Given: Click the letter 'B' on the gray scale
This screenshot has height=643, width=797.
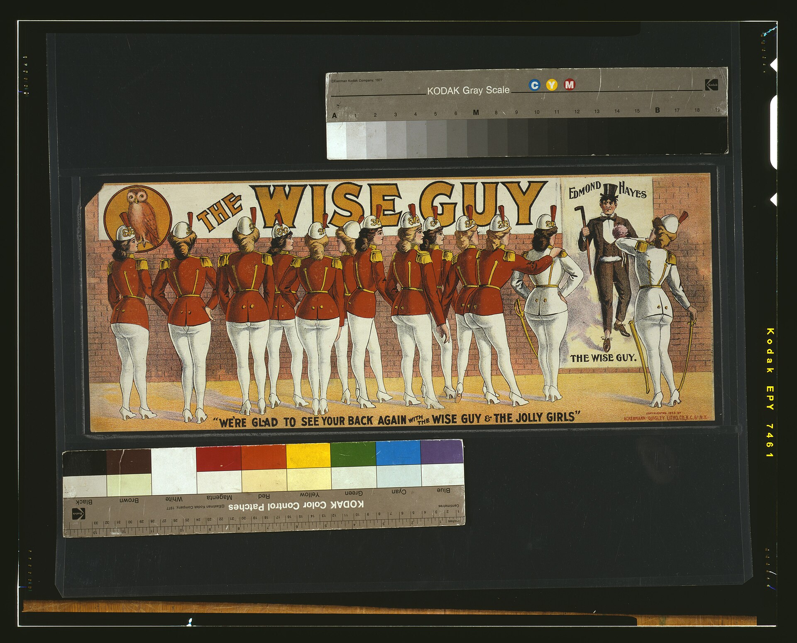Looking at the screenshot, I should point(657,110).
